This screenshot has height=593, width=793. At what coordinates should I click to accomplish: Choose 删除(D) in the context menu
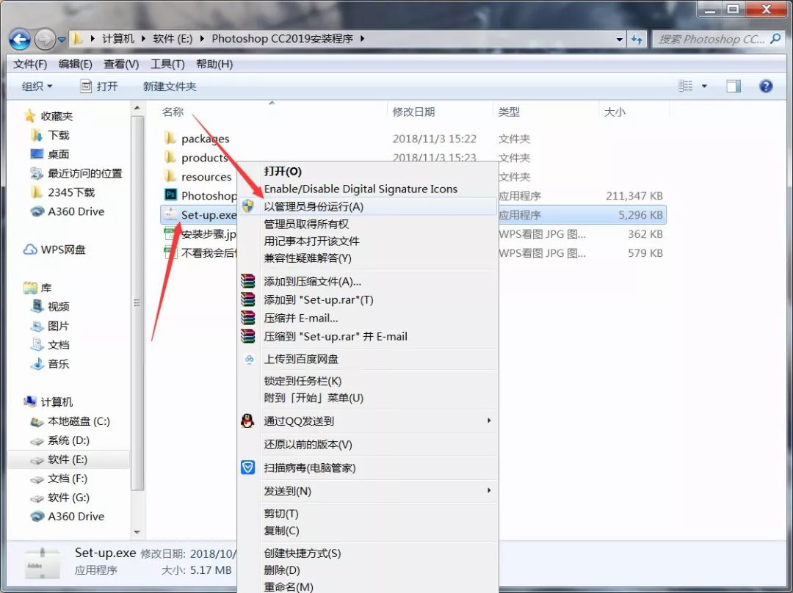click(x=368, y=571)
